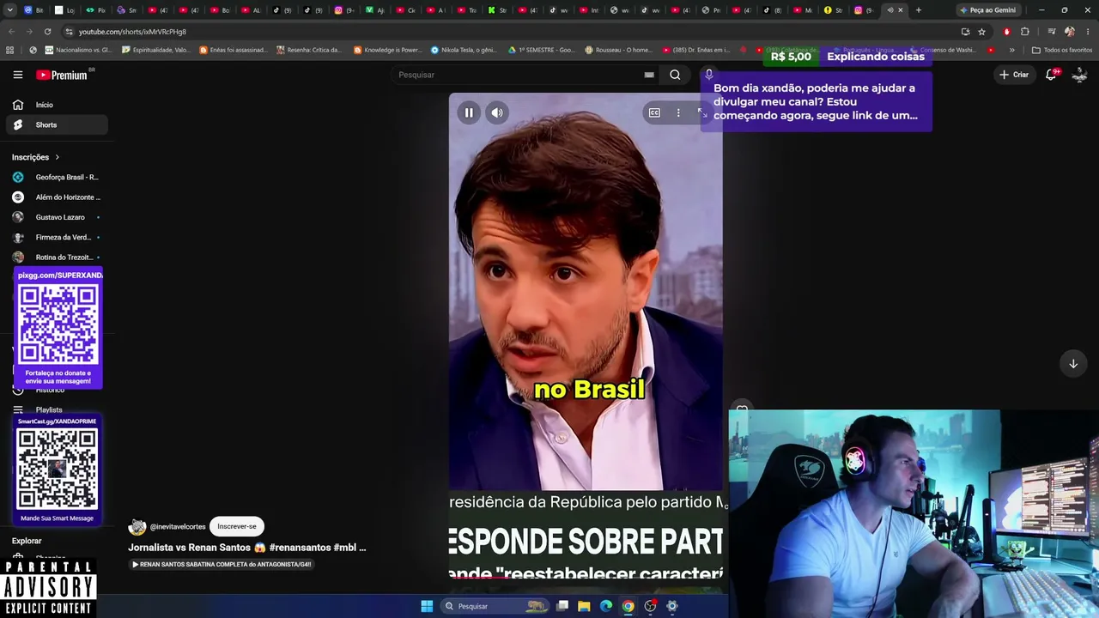Open the Gustavo Lazaro channel subscription
This screenshot has height=618, width=1099.
(57, 217)
